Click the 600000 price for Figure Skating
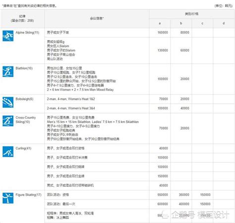The height and width of the screenshot is (223, 235). (163, 204)
